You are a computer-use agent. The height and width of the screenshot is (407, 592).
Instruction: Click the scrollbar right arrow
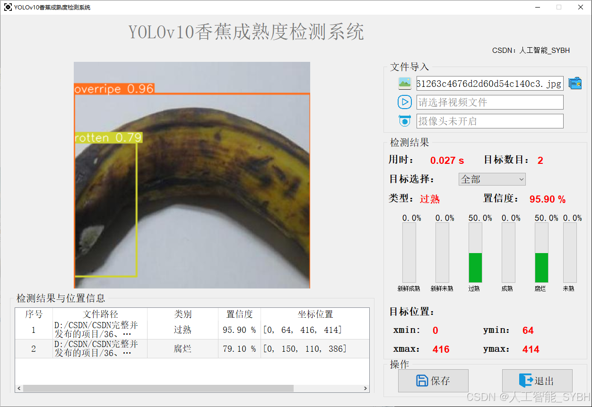point(366,389)
